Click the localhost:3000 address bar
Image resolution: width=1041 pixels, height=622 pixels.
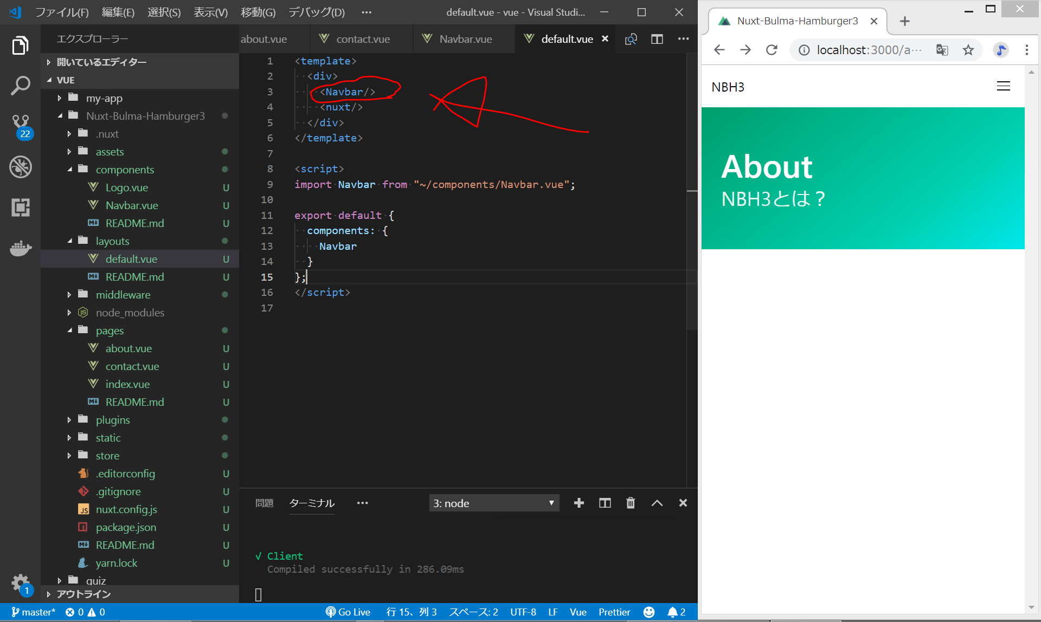[869, 50]
